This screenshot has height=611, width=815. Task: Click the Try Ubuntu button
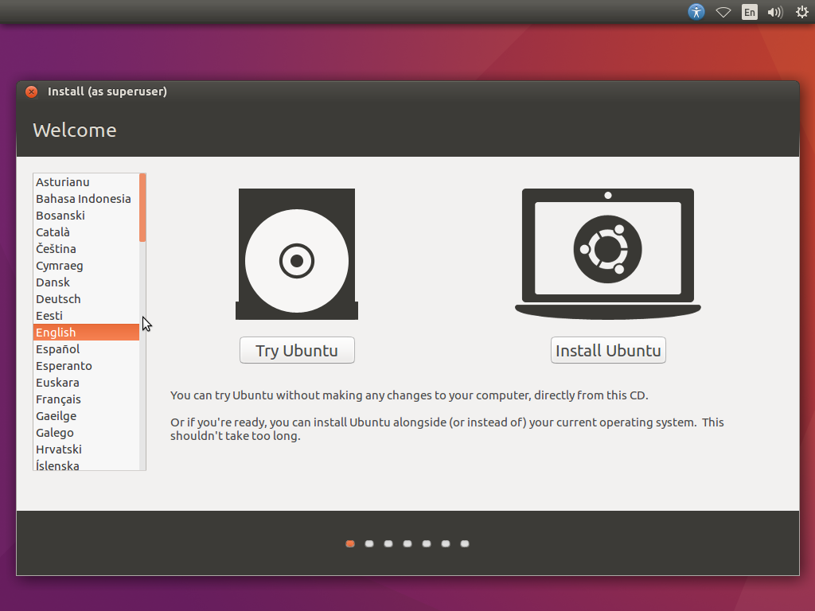pos(297,350)
